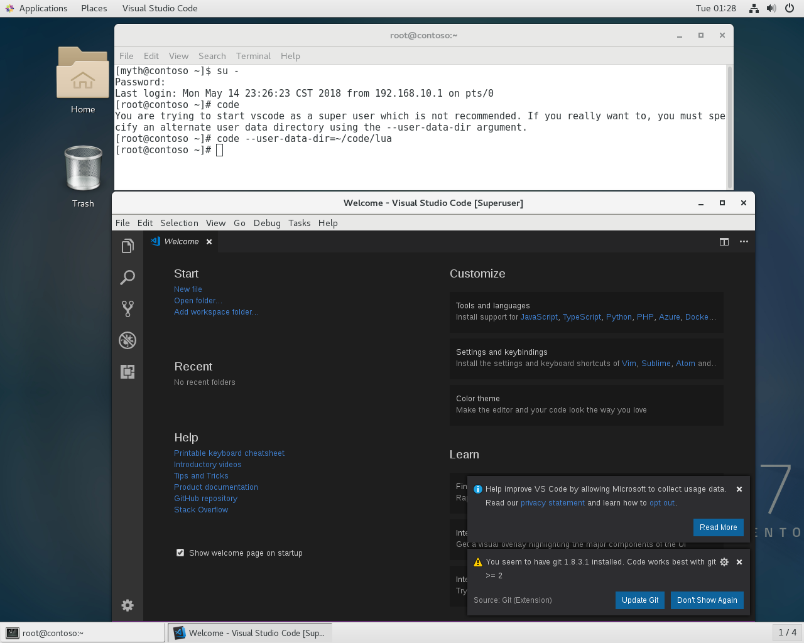Click the Trash desktop icon

(x=83, y=176)
